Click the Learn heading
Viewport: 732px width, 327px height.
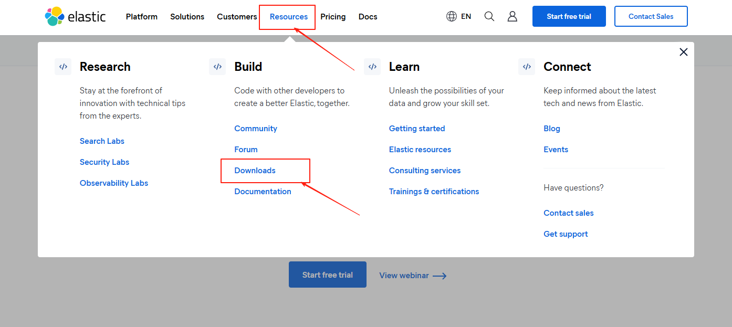[404, 67]
